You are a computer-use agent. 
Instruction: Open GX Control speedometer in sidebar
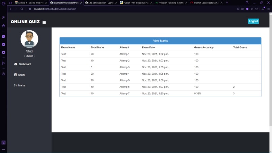3,18
